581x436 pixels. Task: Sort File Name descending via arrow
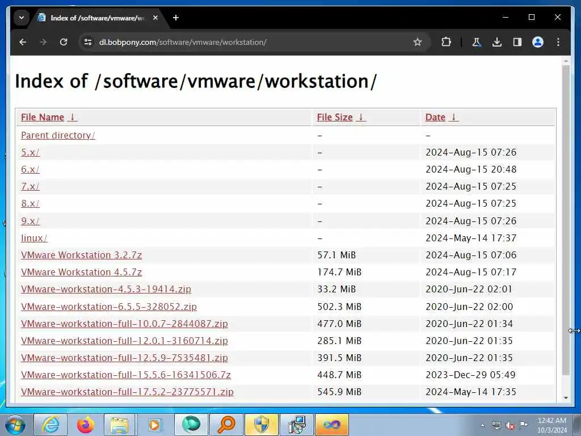73,118
